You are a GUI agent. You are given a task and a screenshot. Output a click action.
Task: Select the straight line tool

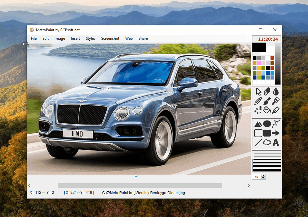pos(258,142)
